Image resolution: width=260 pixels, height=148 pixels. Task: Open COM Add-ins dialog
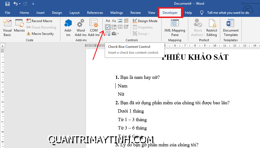tap(94, 28)
